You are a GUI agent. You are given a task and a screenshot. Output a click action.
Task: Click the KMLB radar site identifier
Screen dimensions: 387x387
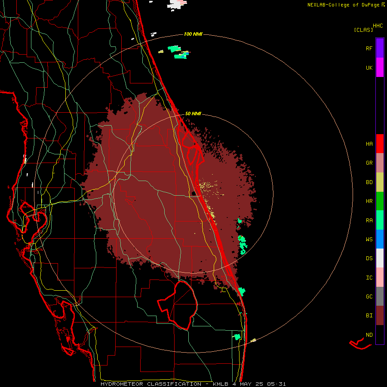221,384
